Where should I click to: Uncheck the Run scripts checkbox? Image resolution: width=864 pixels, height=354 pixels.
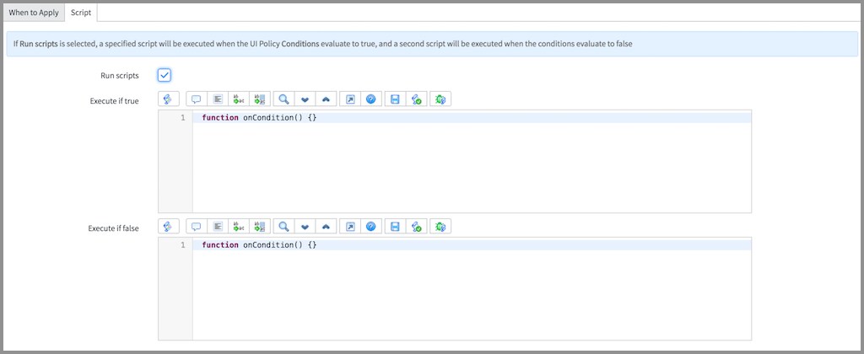point(165,75)
